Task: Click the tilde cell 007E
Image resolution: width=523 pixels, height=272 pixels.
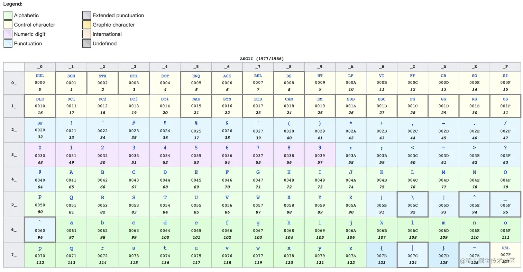Action: (475, 255)
